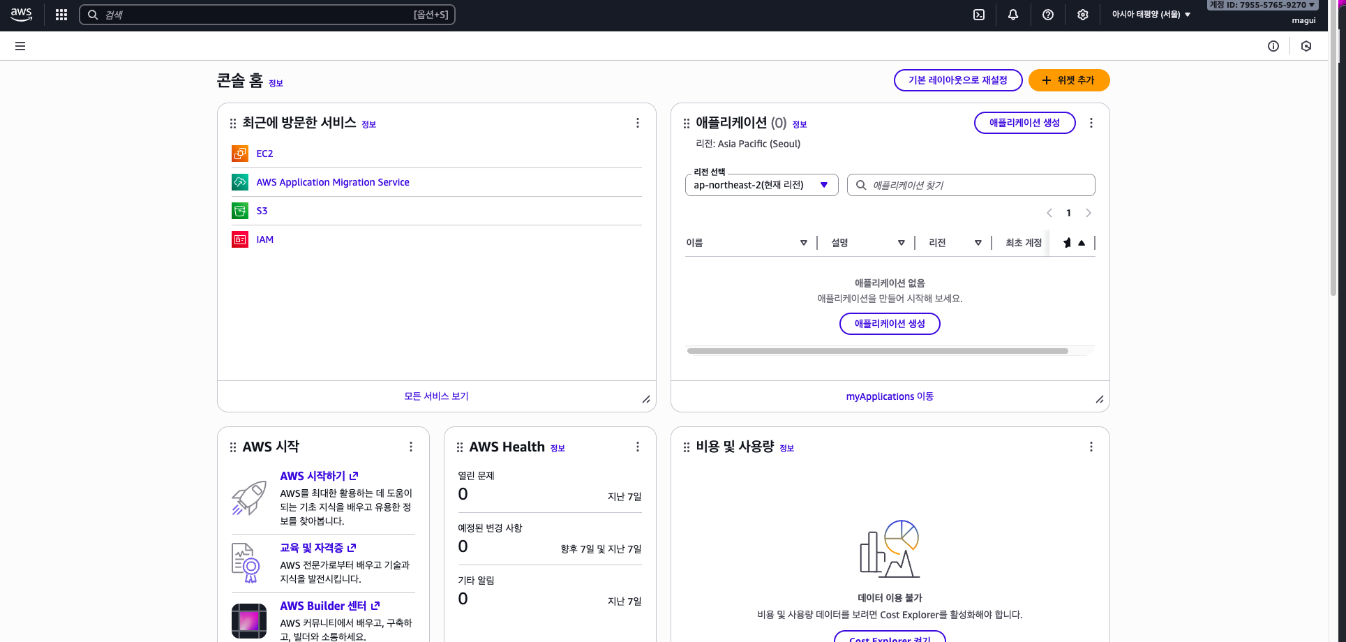Screen dimensions: 1346x642
Task: Expand the hamburger side navigation menu
Action: click(x=20, y=46)
